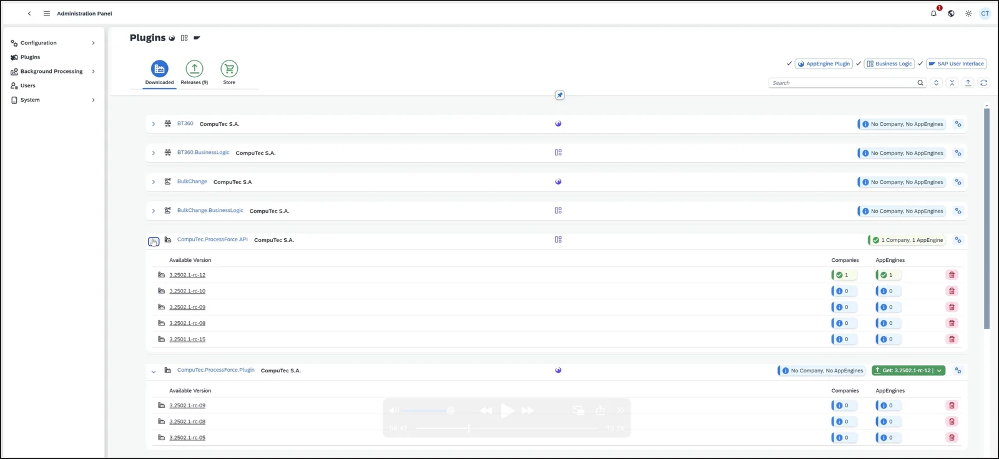999x459 pixels.
Task: Open the CompuTec.ProcessForce.API link
Action: click(212, 239)
